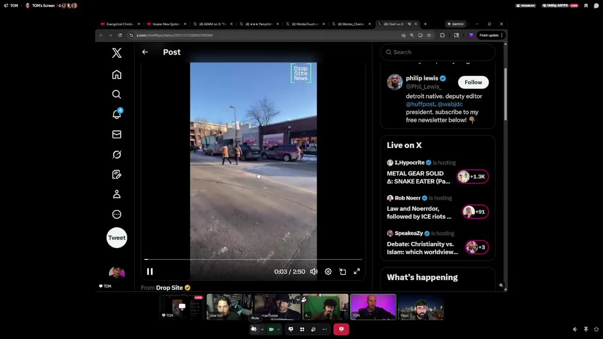Join the Law and Noerrdor live space
The width and height of the screenshot is (603, 339).
click(x=419, y=212)
